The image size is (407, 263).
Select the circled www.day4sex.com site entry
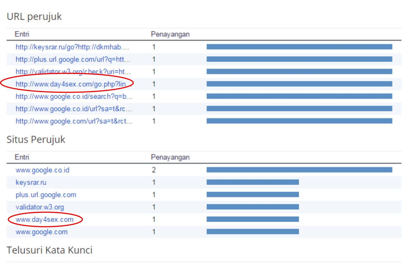[45, 219]
